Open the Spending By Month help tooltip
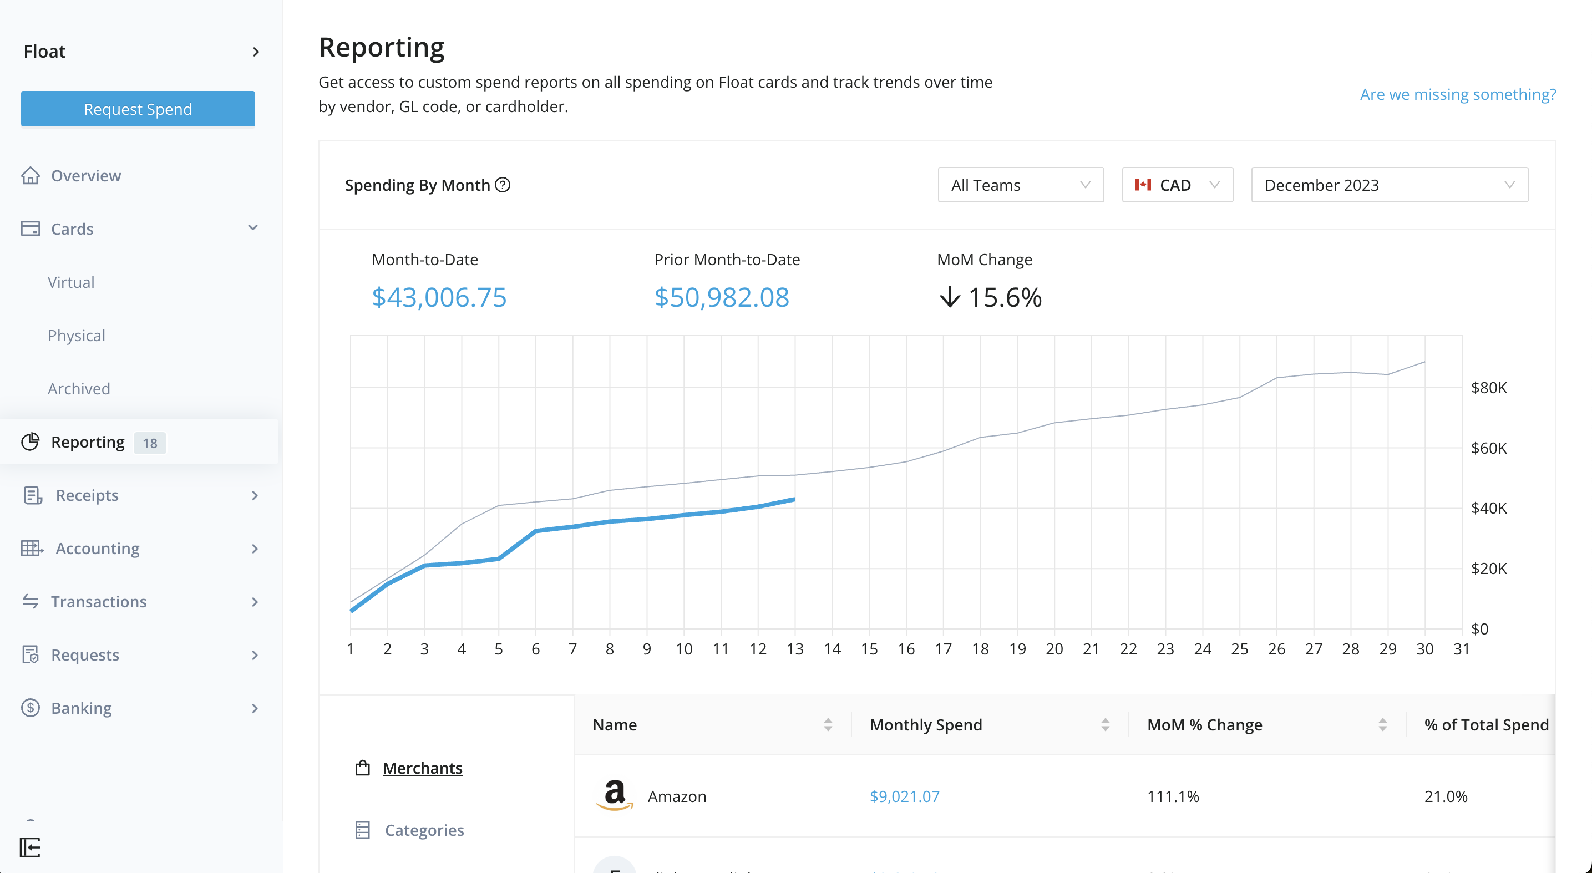The width and height of the screenshot is (1592, 873). tap(503, 185)
